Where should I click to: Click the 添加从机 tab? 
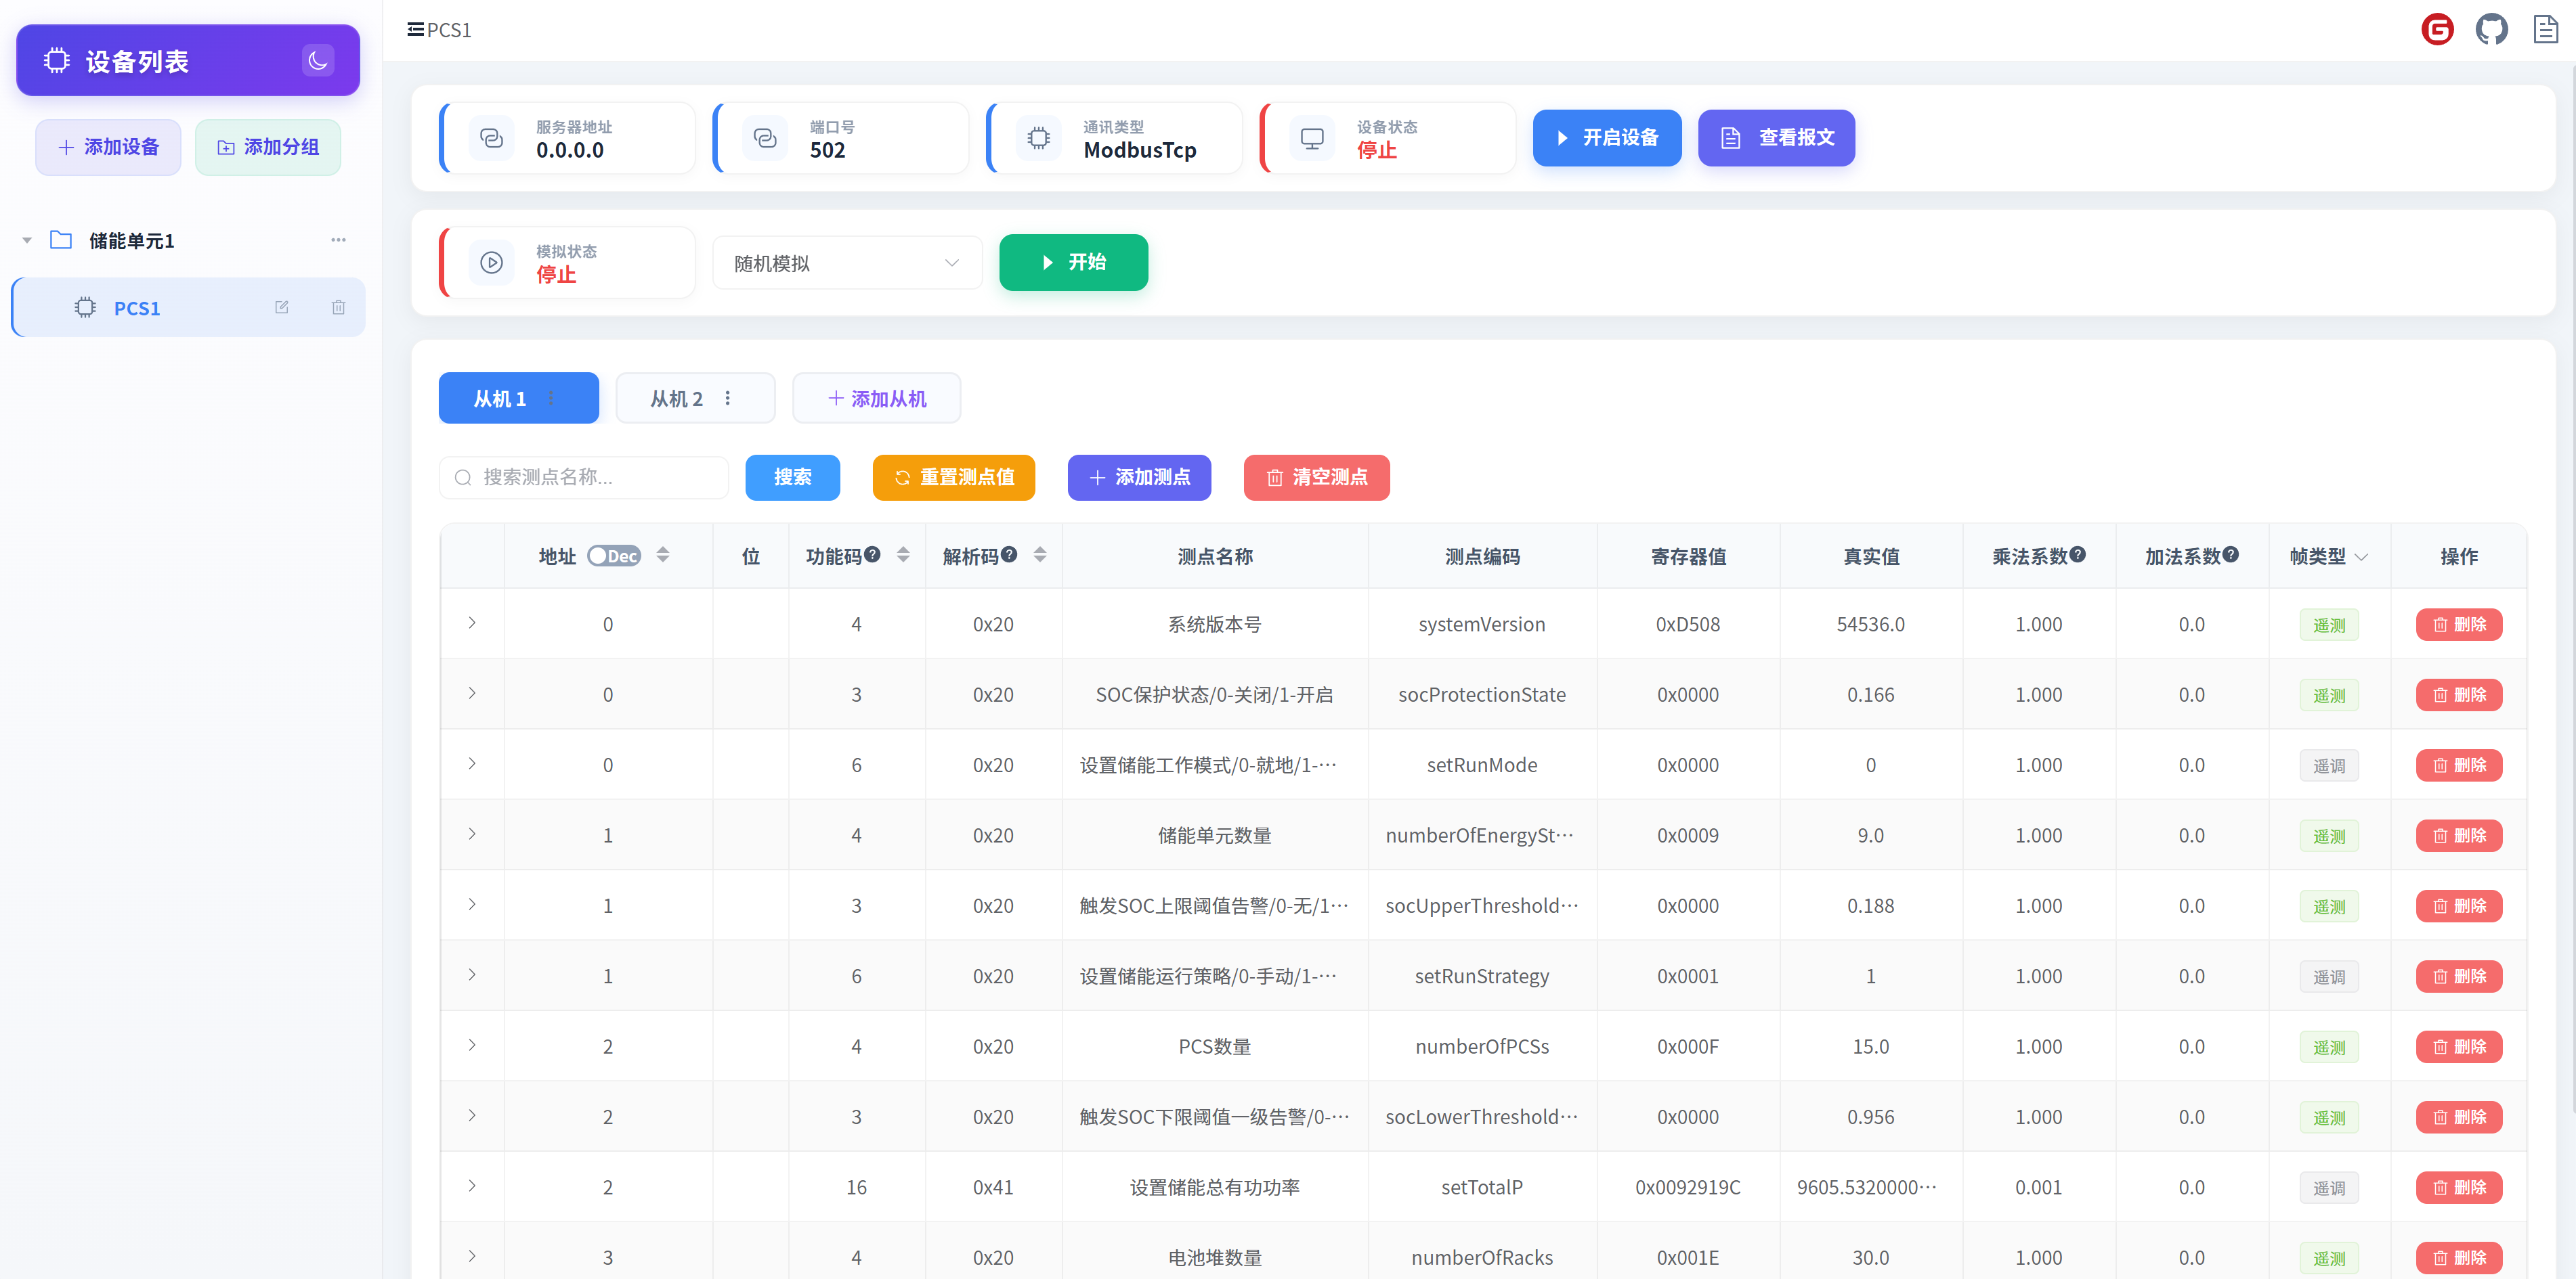tap(876, 399)
